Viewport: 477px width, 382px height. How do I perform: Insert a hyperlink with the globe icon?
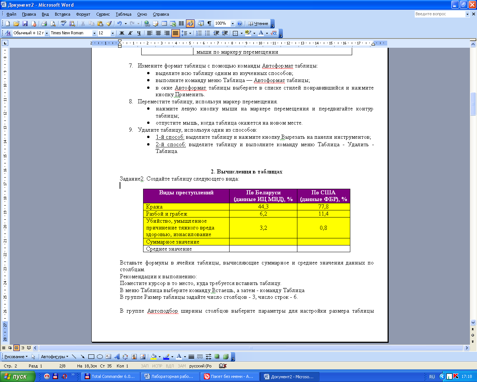(147, 24)
